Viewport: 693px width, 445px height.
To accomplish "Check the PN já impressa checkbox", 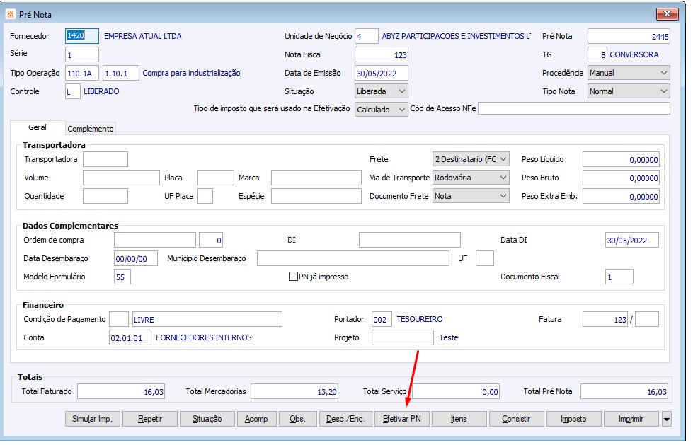I will (293, 277).
